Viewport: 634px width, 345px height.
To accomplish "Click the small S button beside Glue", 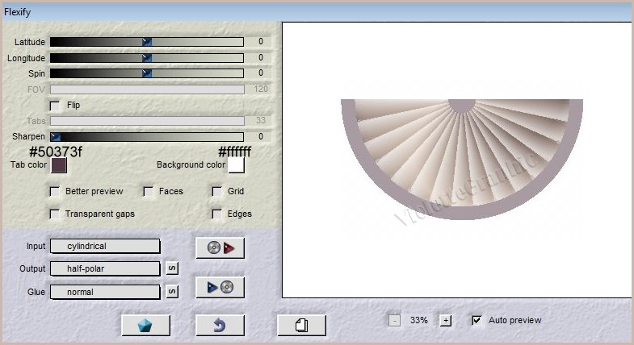I will click(x=172, y=292).
